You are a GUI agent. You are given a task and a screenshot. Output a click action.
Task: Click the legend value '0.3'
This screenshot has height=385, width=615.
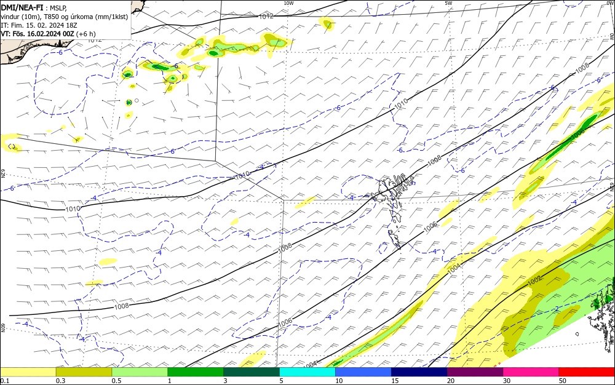(x=60, y=381)
